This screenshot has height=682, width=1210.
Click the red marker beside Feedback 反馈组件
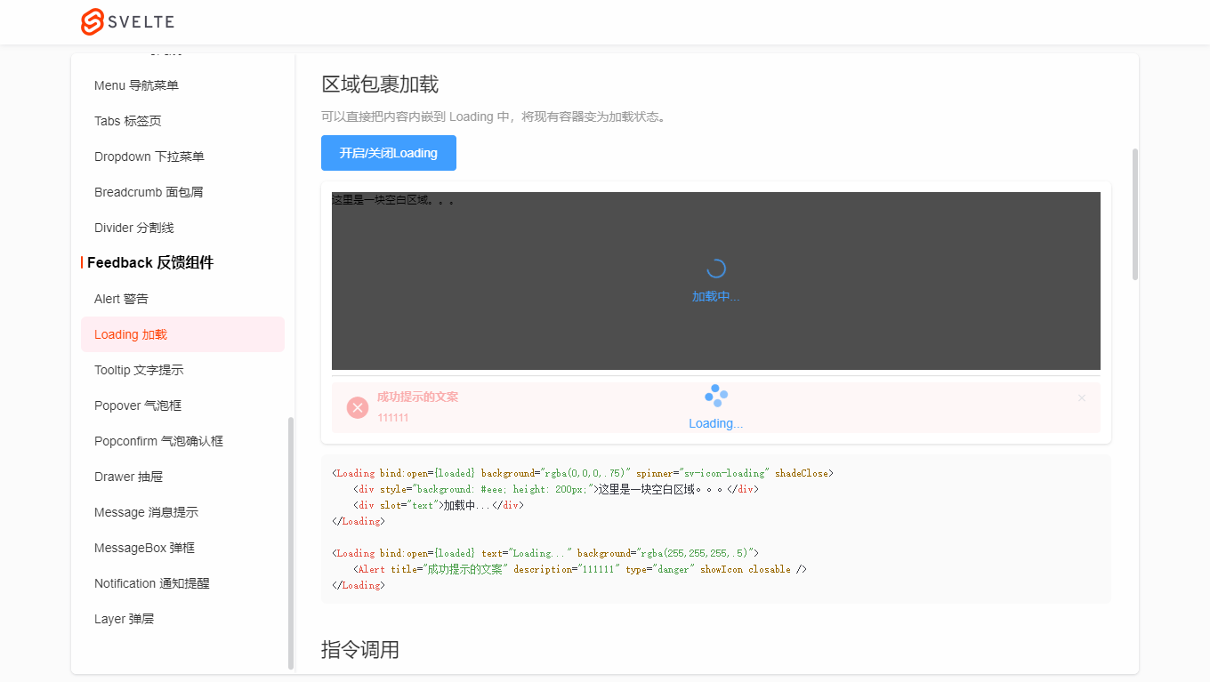[x=83, y=262]
